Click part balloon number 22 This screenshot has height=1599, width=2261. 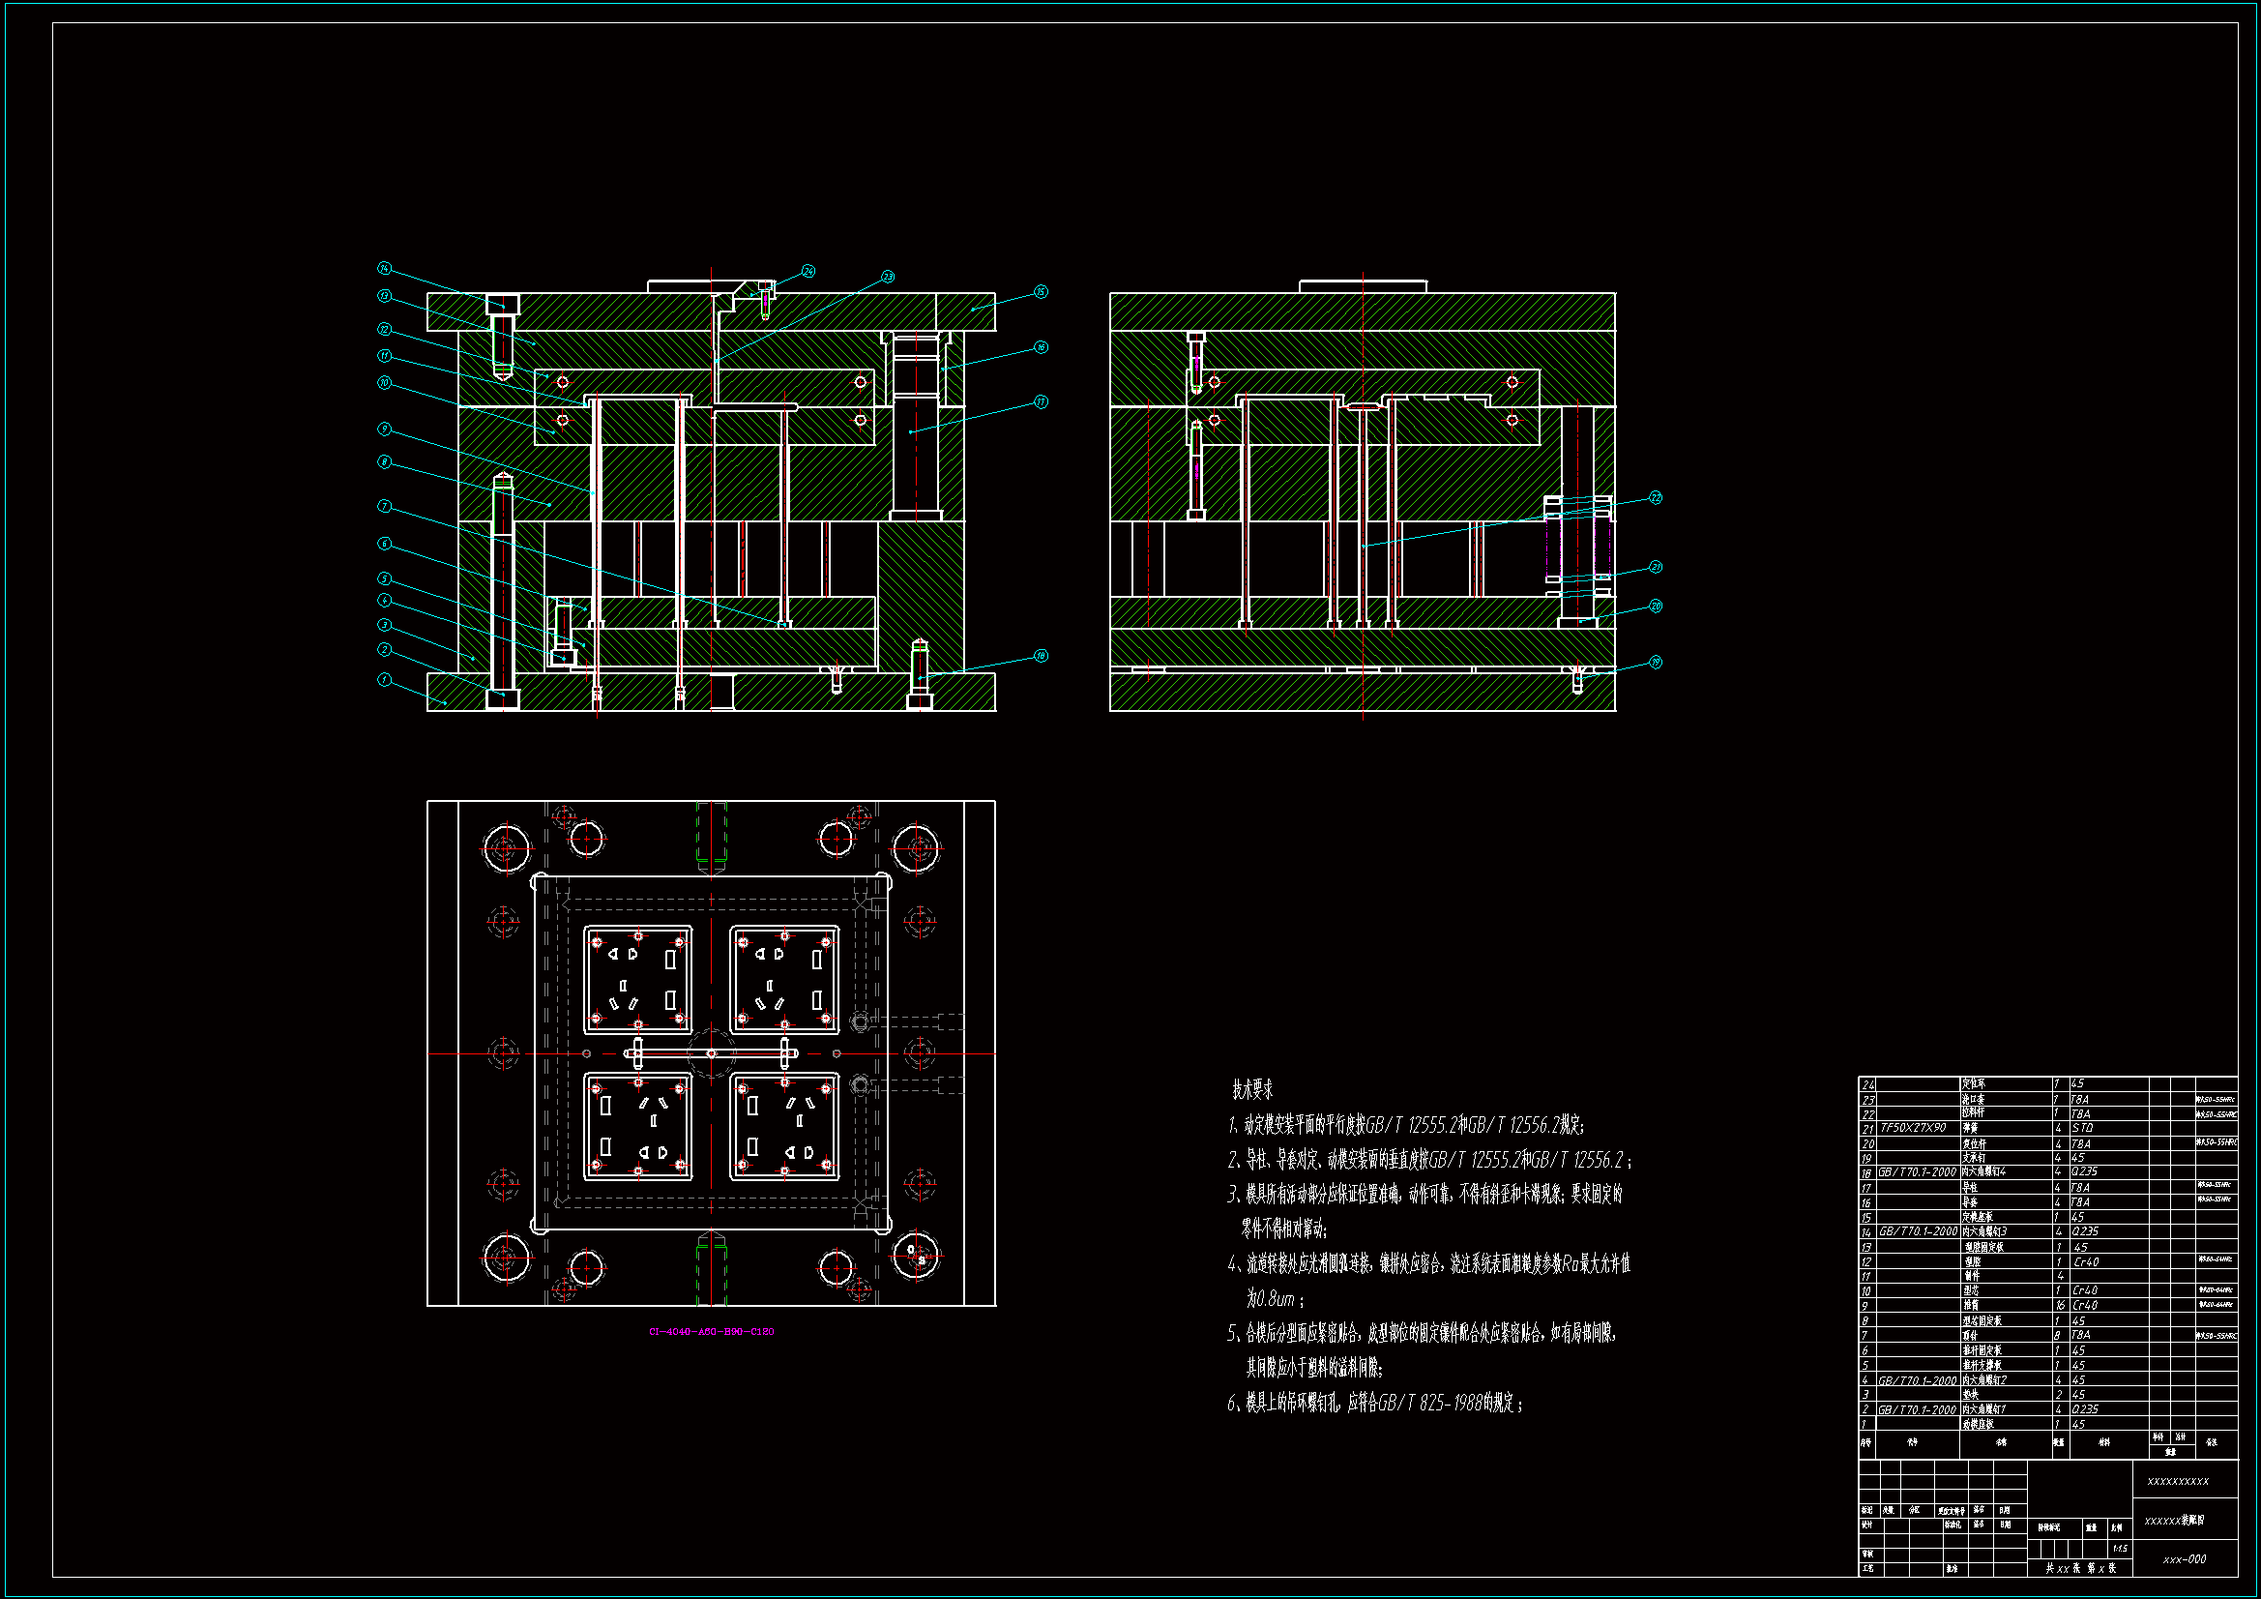[1656, 497]
